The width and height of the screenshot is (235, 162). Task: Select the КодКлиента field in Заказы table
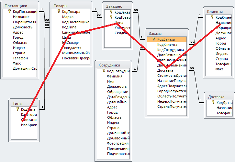167,45
